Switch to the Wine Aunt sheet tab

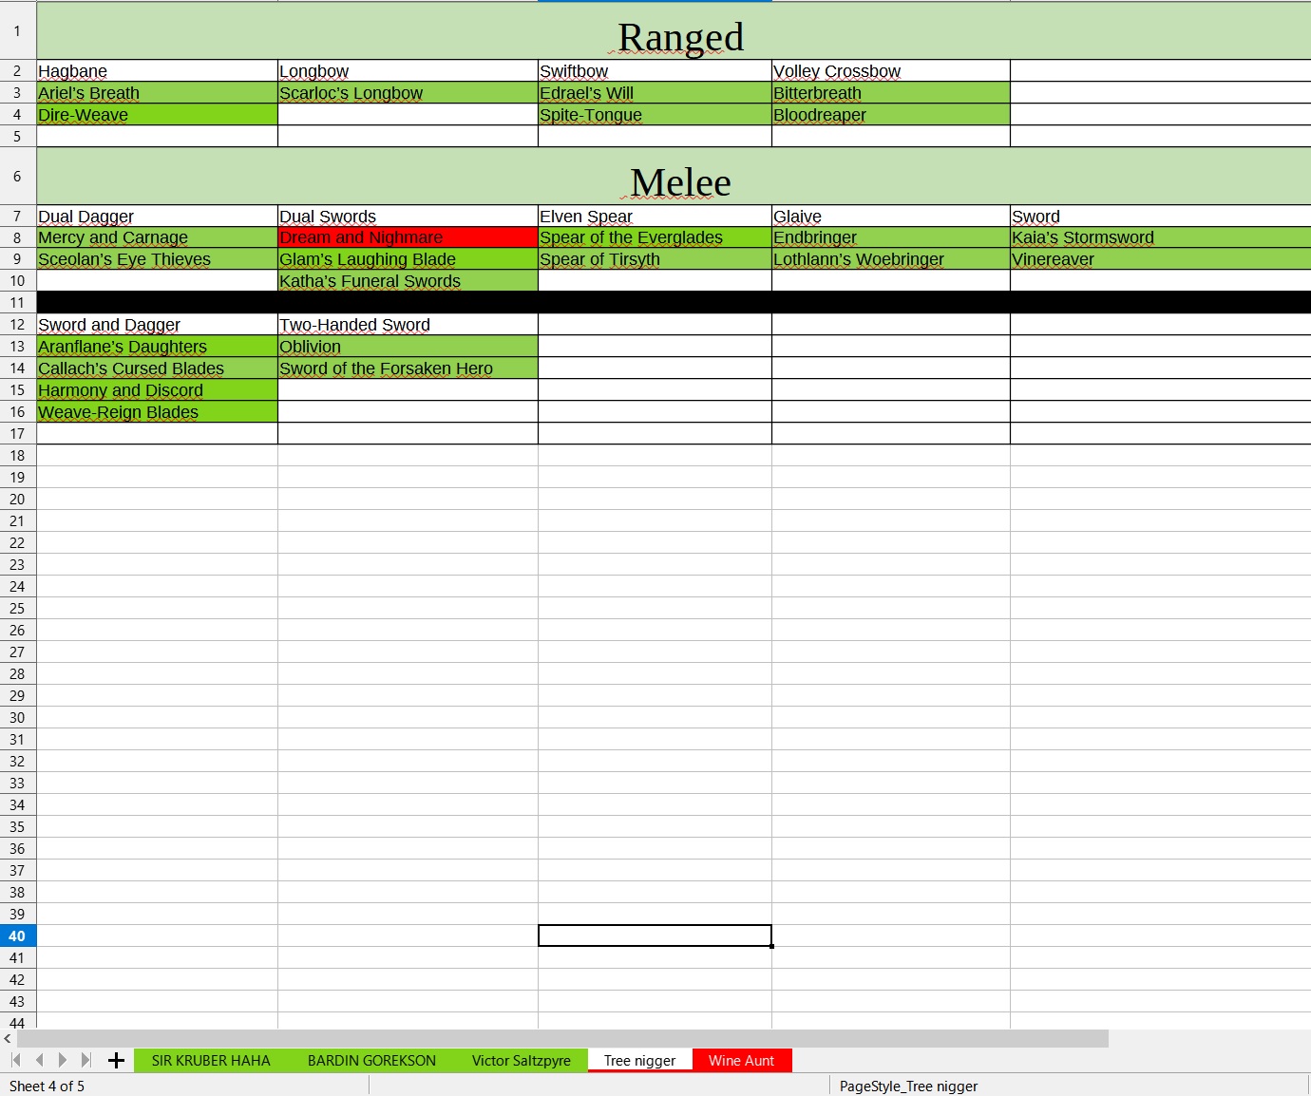pos(742,1061)
